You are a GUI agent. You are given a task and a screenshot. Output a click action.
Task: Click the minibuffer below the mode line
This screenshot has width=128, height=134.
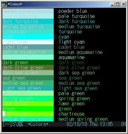pyautogui.click(x=64, y=129)
